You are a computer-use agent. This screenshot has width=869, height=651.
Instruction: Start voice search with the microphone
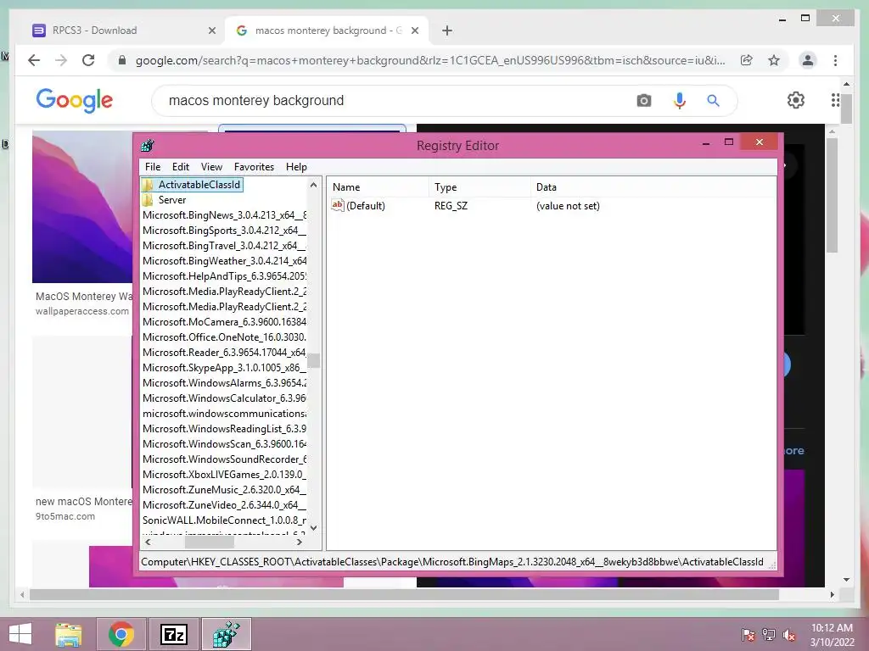point(680,100)
